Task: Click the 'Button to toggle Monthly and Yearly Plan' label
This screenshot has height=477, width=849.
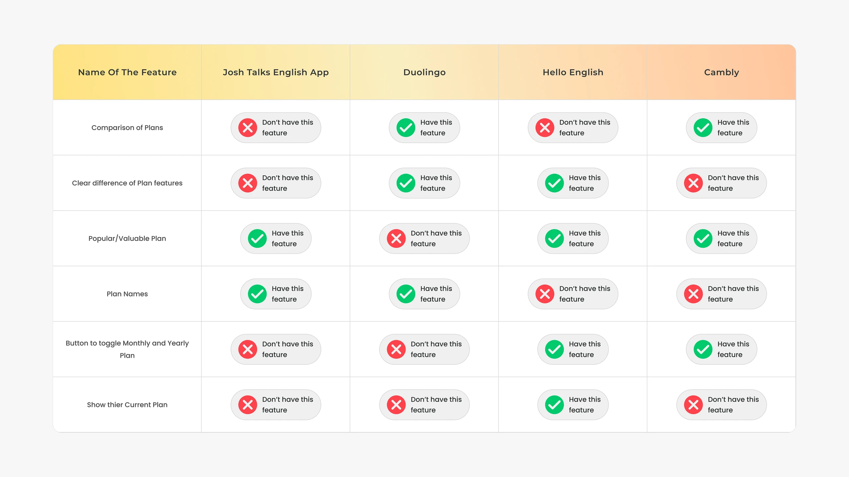Action: point(127,349)
